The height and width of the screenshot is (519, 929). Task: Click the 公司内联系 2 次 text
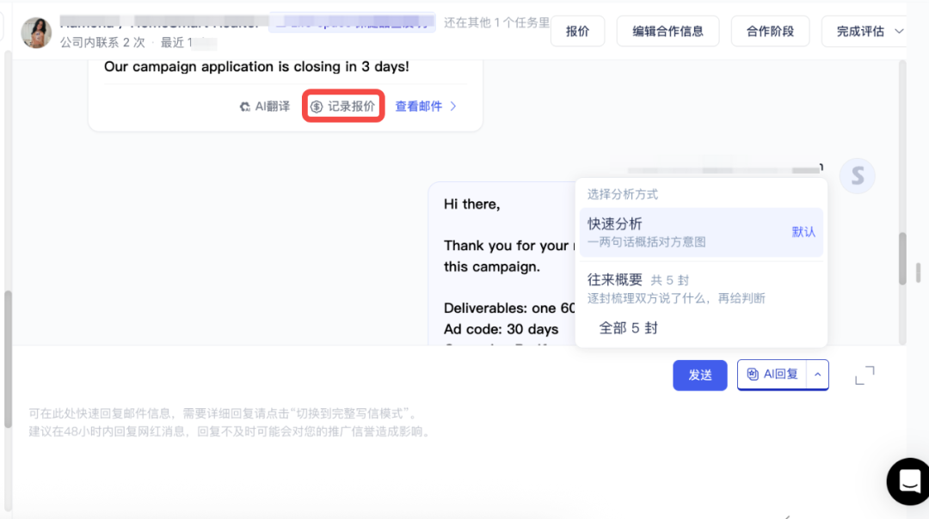pos(102,43)
